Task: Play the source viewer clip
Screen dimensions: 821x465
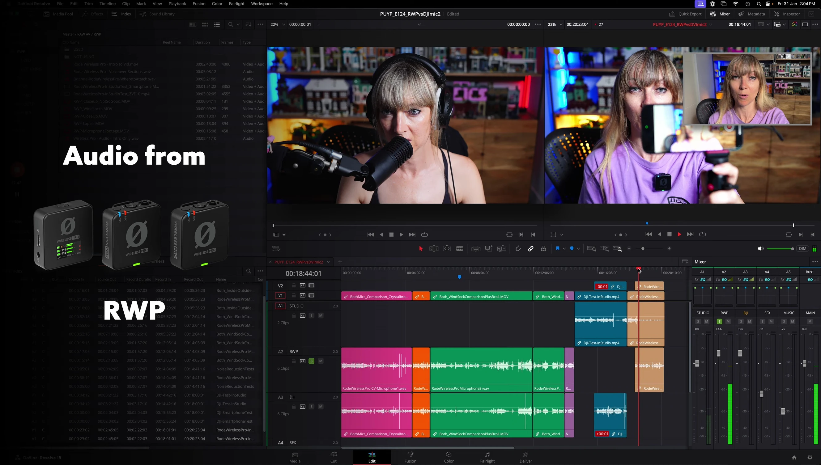Action: (401, 235)
